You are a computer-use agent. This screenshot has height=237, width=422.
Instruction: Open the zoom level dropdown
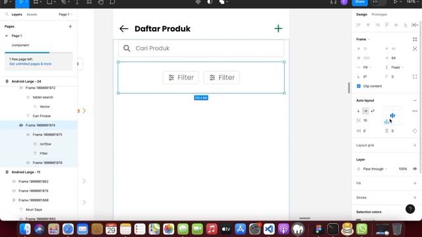[413, 2]
